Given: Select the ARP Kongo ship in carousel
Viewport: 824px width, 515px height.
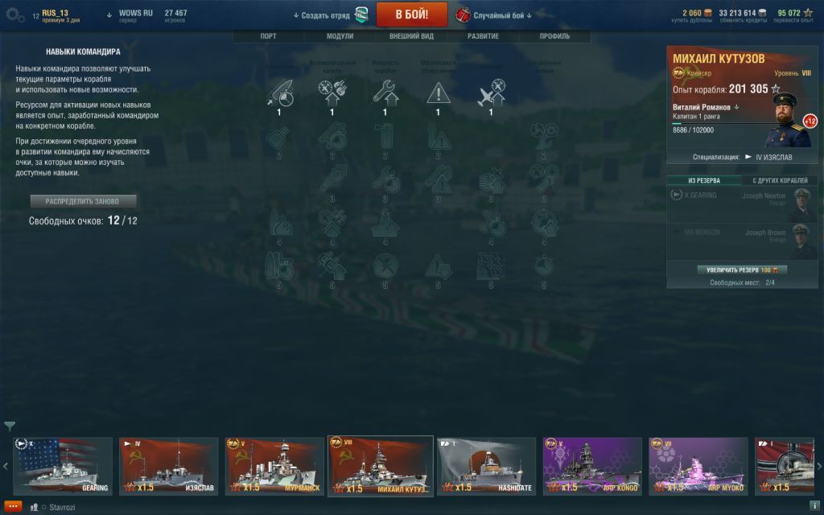Looking at the screenshot, I should 592,466.
